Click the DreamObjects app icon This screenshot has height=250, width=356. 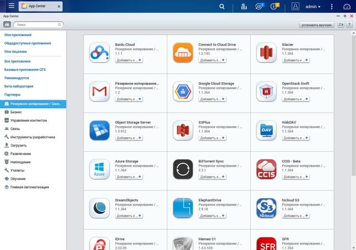(x=100, y=208)
